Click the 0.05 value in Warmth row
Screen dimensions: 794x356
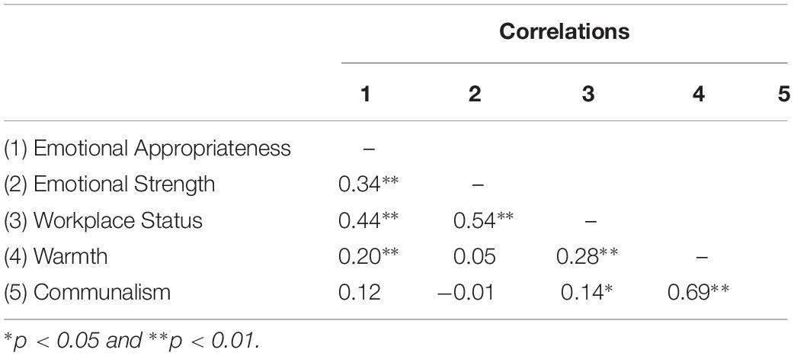tap(475, 256)
